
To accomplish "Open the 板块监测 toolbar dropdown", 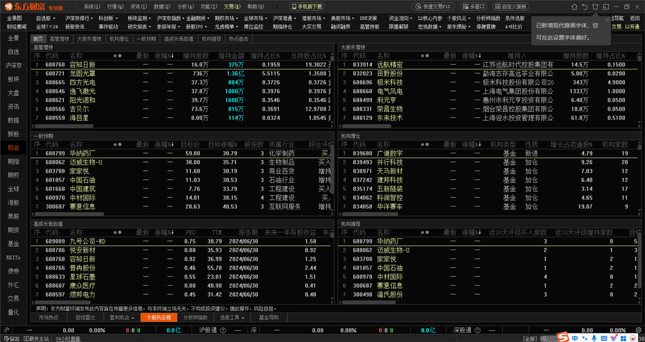I will pyautogui.click(x=139, y=18).
